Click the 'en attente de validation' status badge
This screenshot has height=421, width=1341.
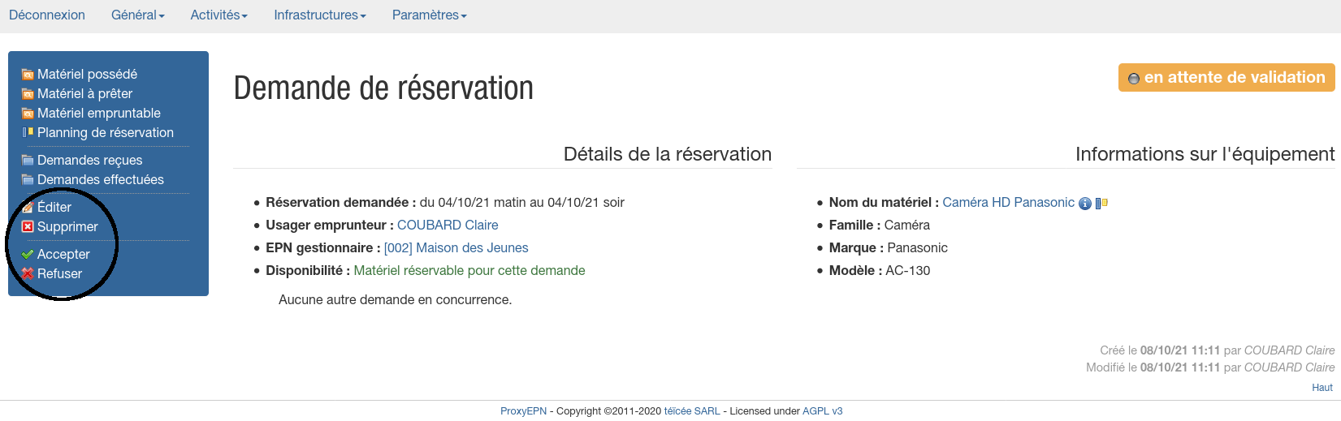[1226, 78]
